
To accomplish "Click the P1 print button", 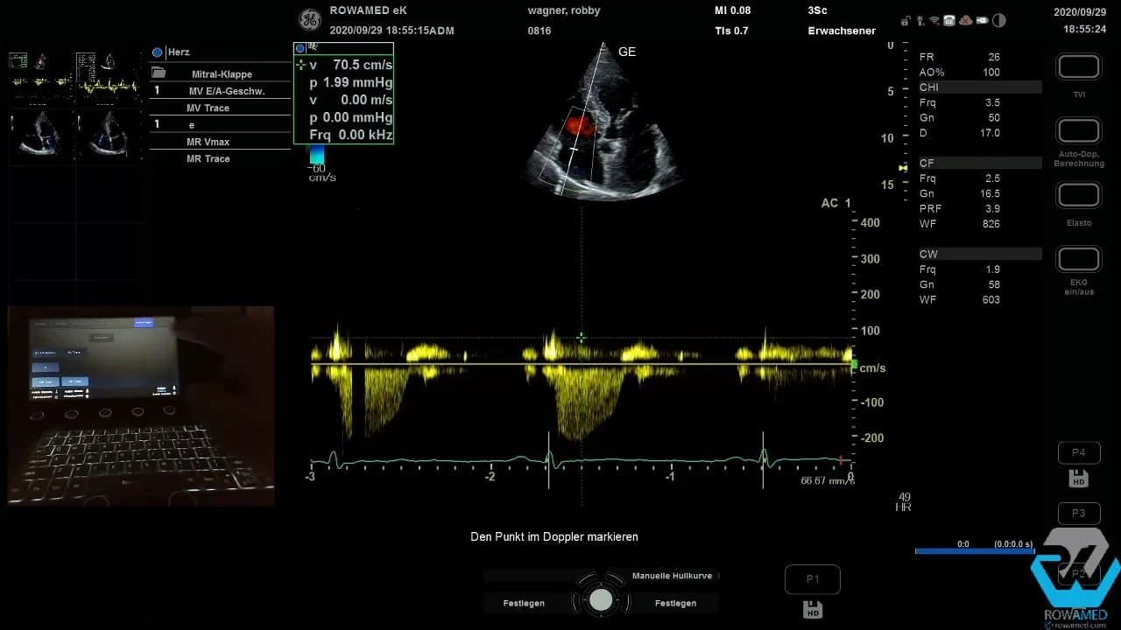I will pos(812,578).
